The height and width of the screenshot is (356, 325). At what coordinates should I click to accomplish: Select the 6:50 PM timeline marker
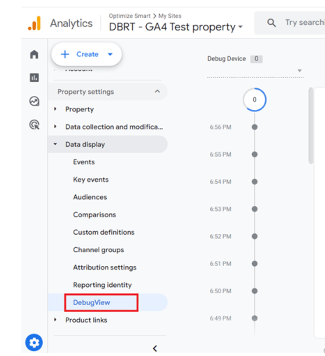click(x=254, y=291)
